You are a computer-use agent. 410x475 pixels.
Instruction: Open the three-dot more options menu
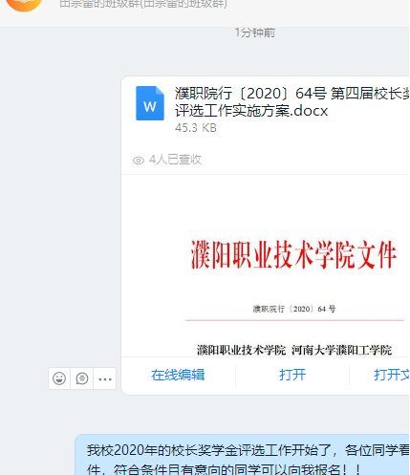(105, 378)
